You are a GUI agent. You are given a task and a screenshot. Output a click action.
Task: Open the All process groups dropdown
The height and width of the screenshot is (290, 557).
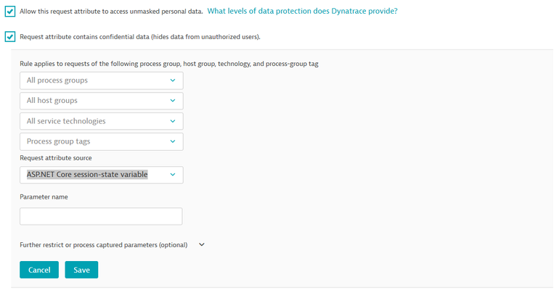[101, 80]
